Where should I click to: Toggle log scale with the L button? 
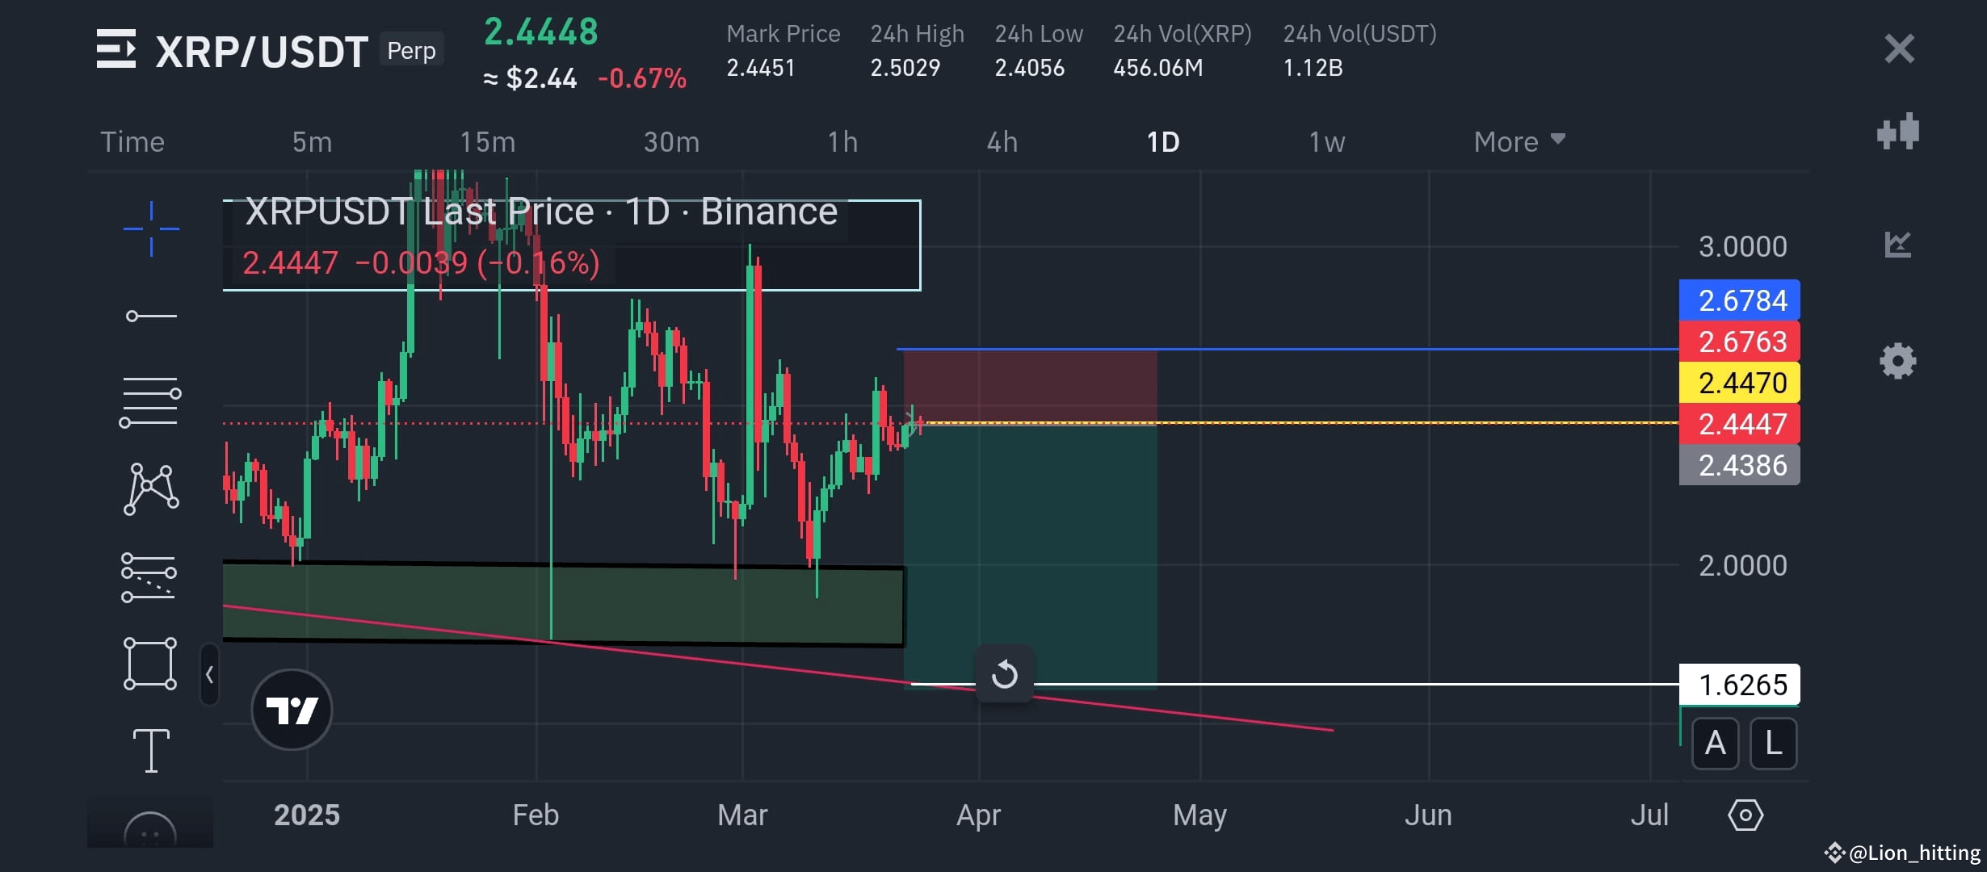1773,743
